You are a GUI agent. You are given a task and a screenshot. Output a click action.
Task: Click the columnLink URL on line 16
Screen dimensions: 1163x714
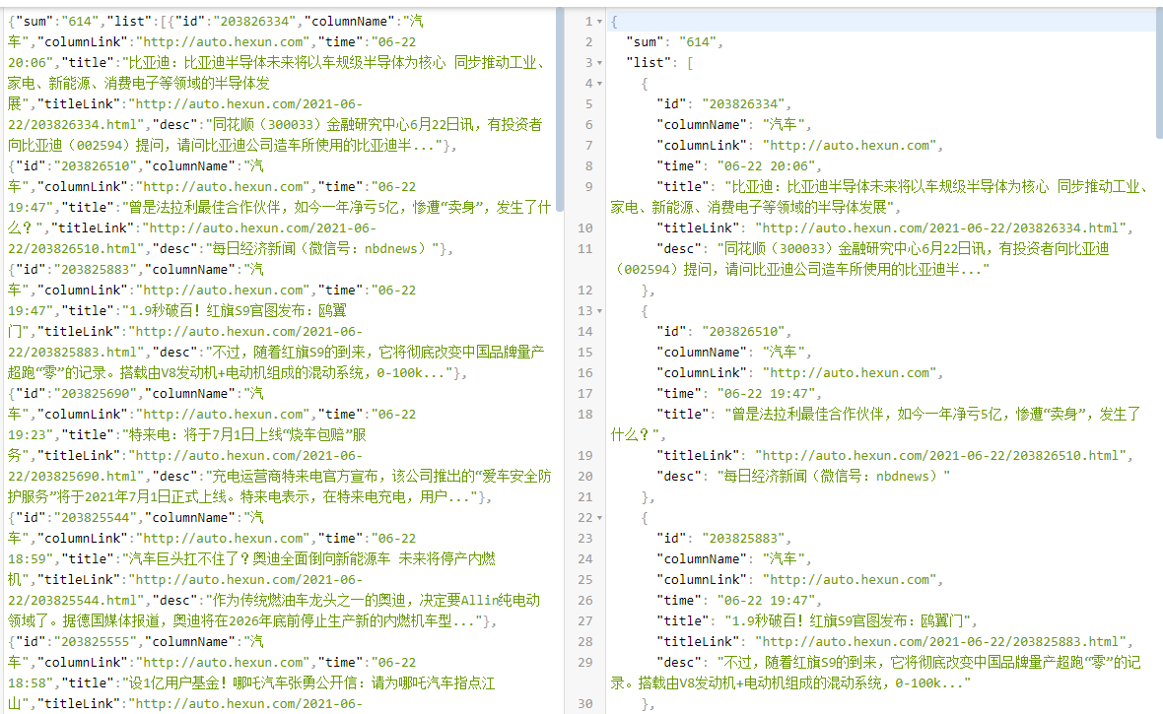(x=850, y=373)
